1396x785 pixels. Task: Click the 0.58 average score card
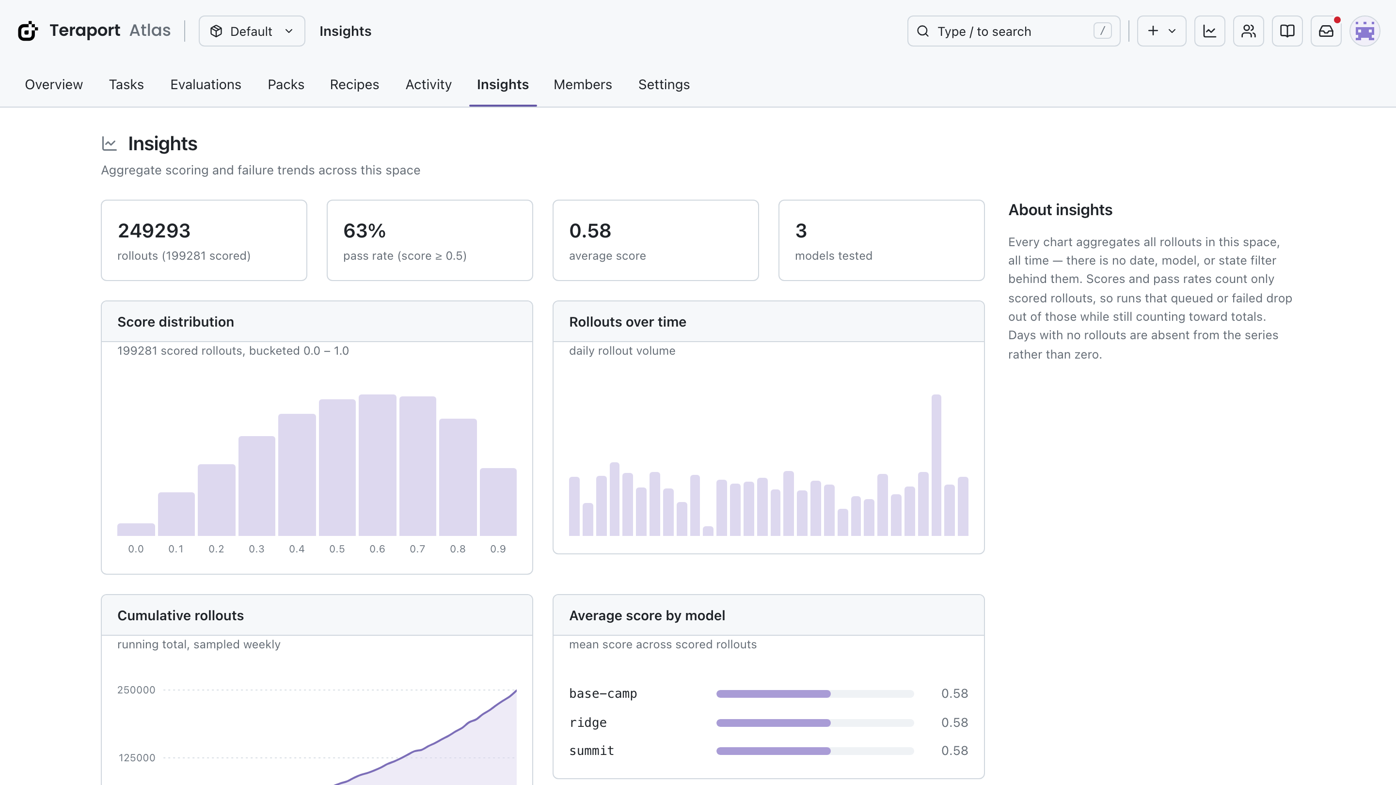tap(656, 240)
